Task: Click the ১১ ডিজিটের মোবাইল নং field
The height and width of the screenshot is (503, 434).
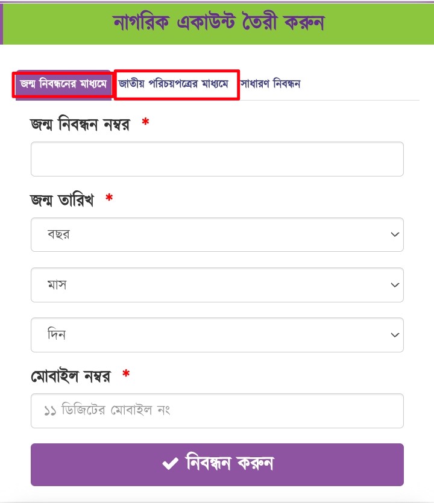Action: 217,411
